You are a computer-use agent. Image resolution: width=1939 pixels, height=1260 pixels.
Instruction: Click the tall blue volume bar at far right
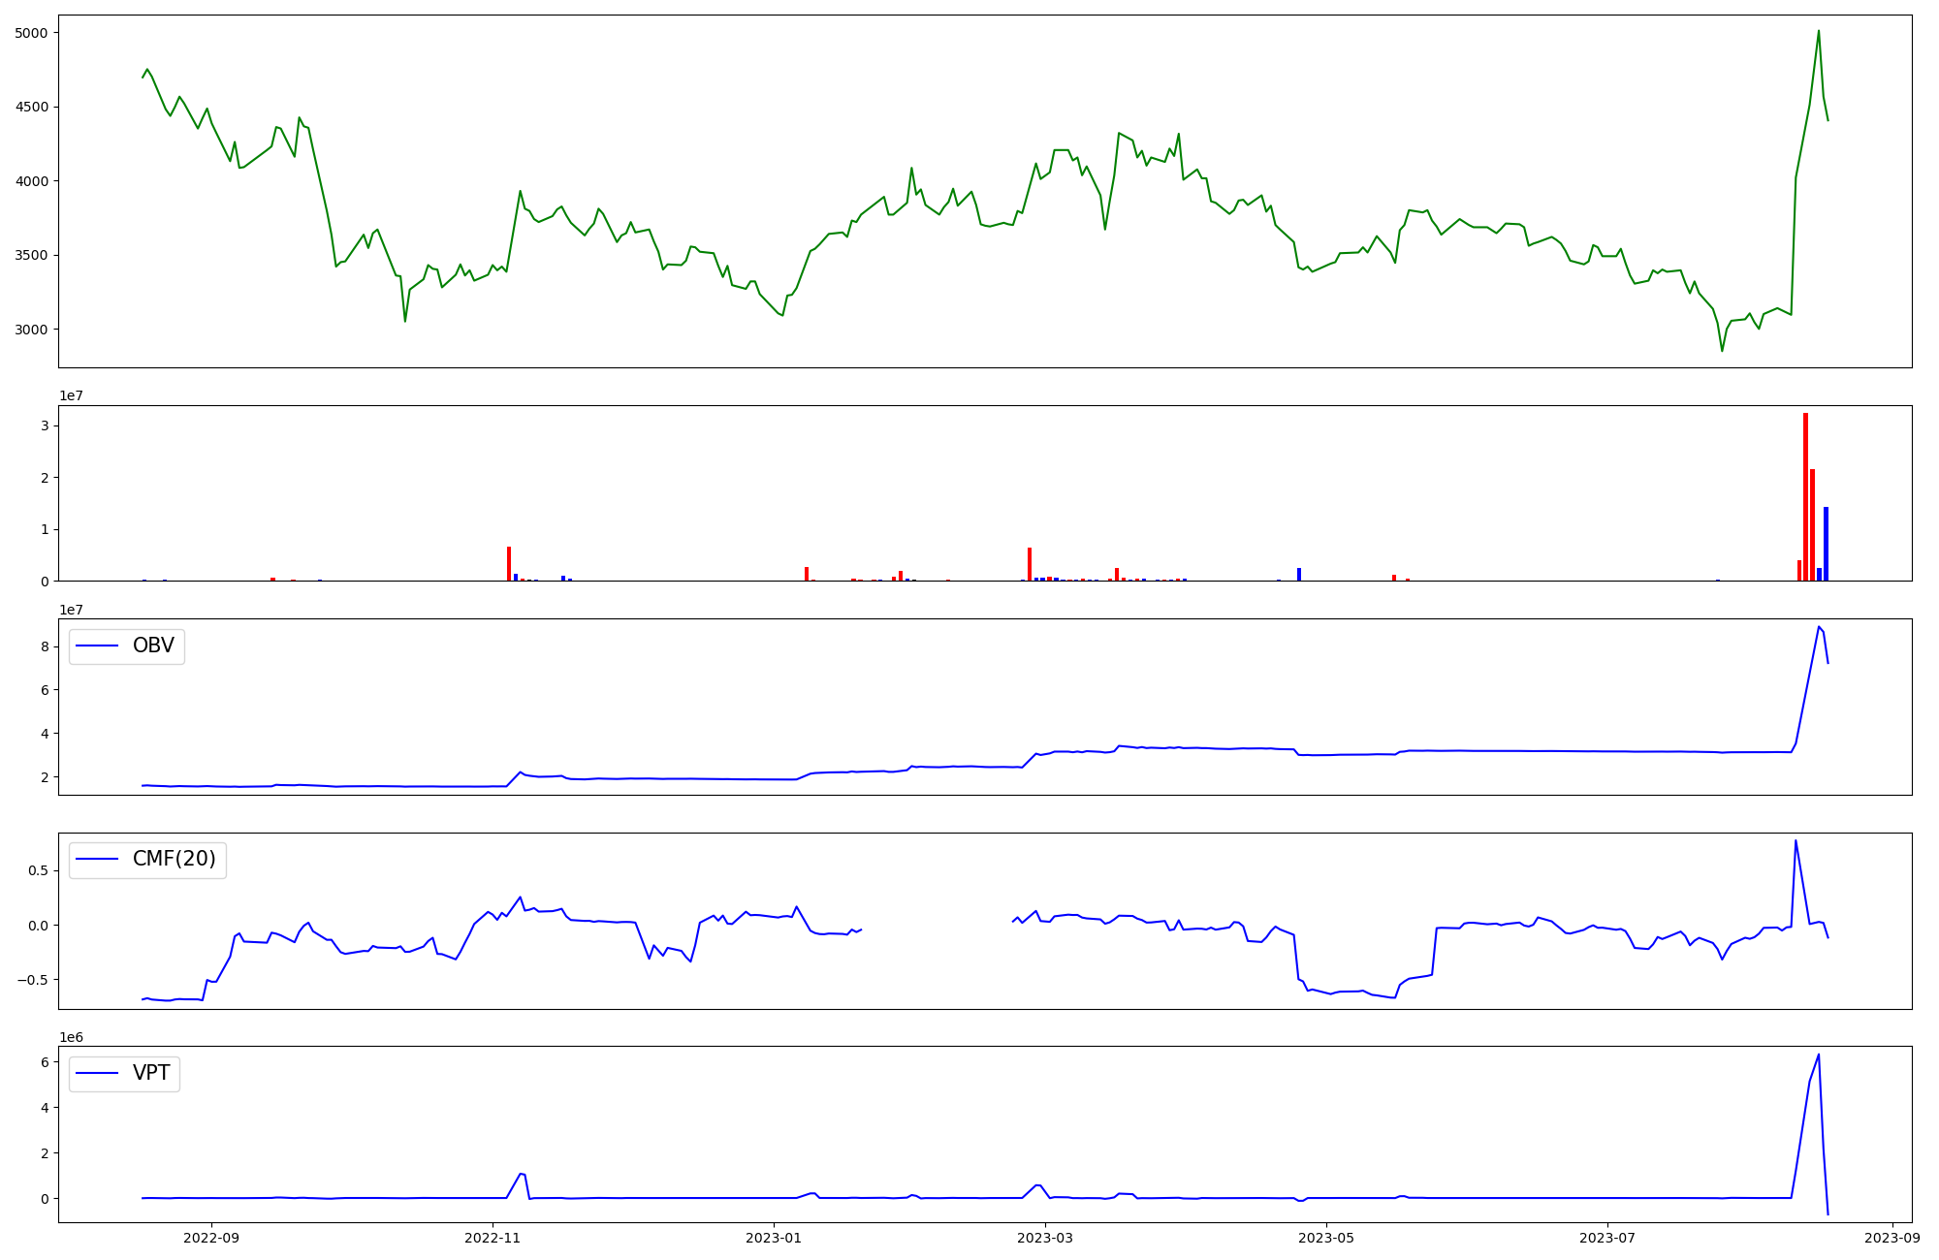(1826, 543)
